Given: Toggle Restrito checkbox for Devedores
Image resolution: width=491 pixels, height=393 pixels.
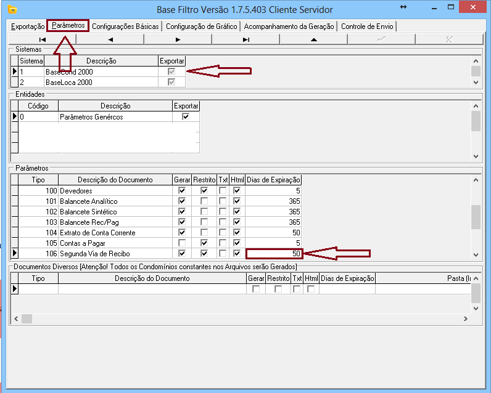Looking at the screenshot, I should tap(204, 191).
